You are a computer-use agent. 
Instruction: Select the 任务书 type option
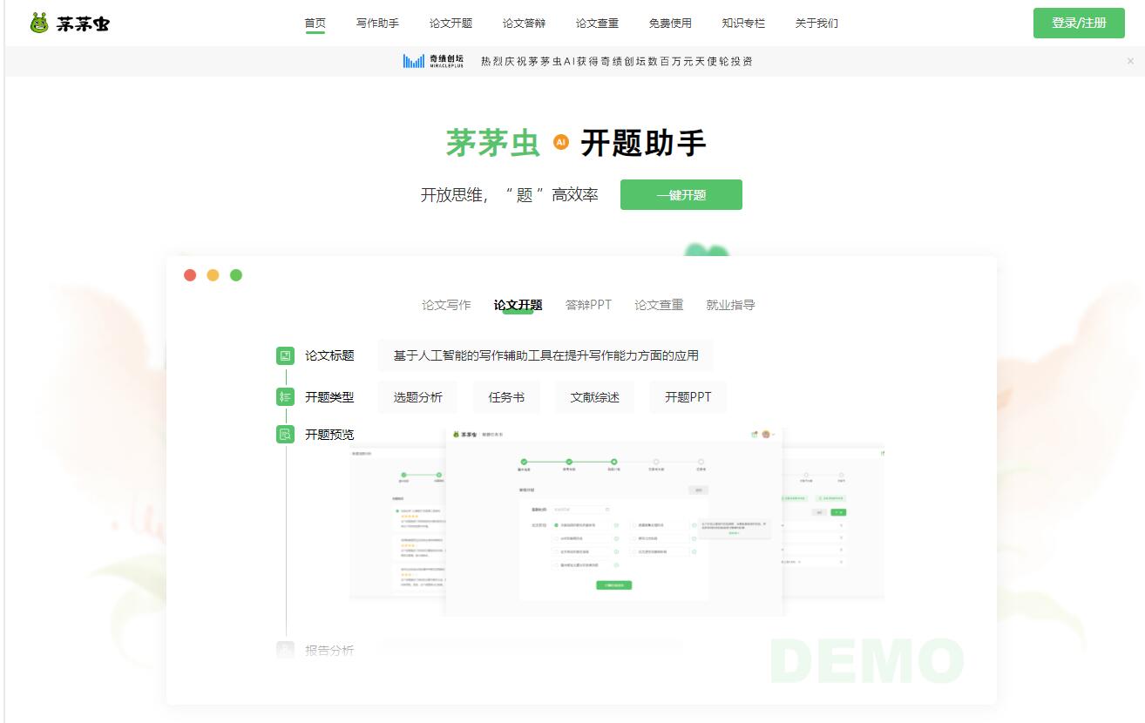point(506,397)
